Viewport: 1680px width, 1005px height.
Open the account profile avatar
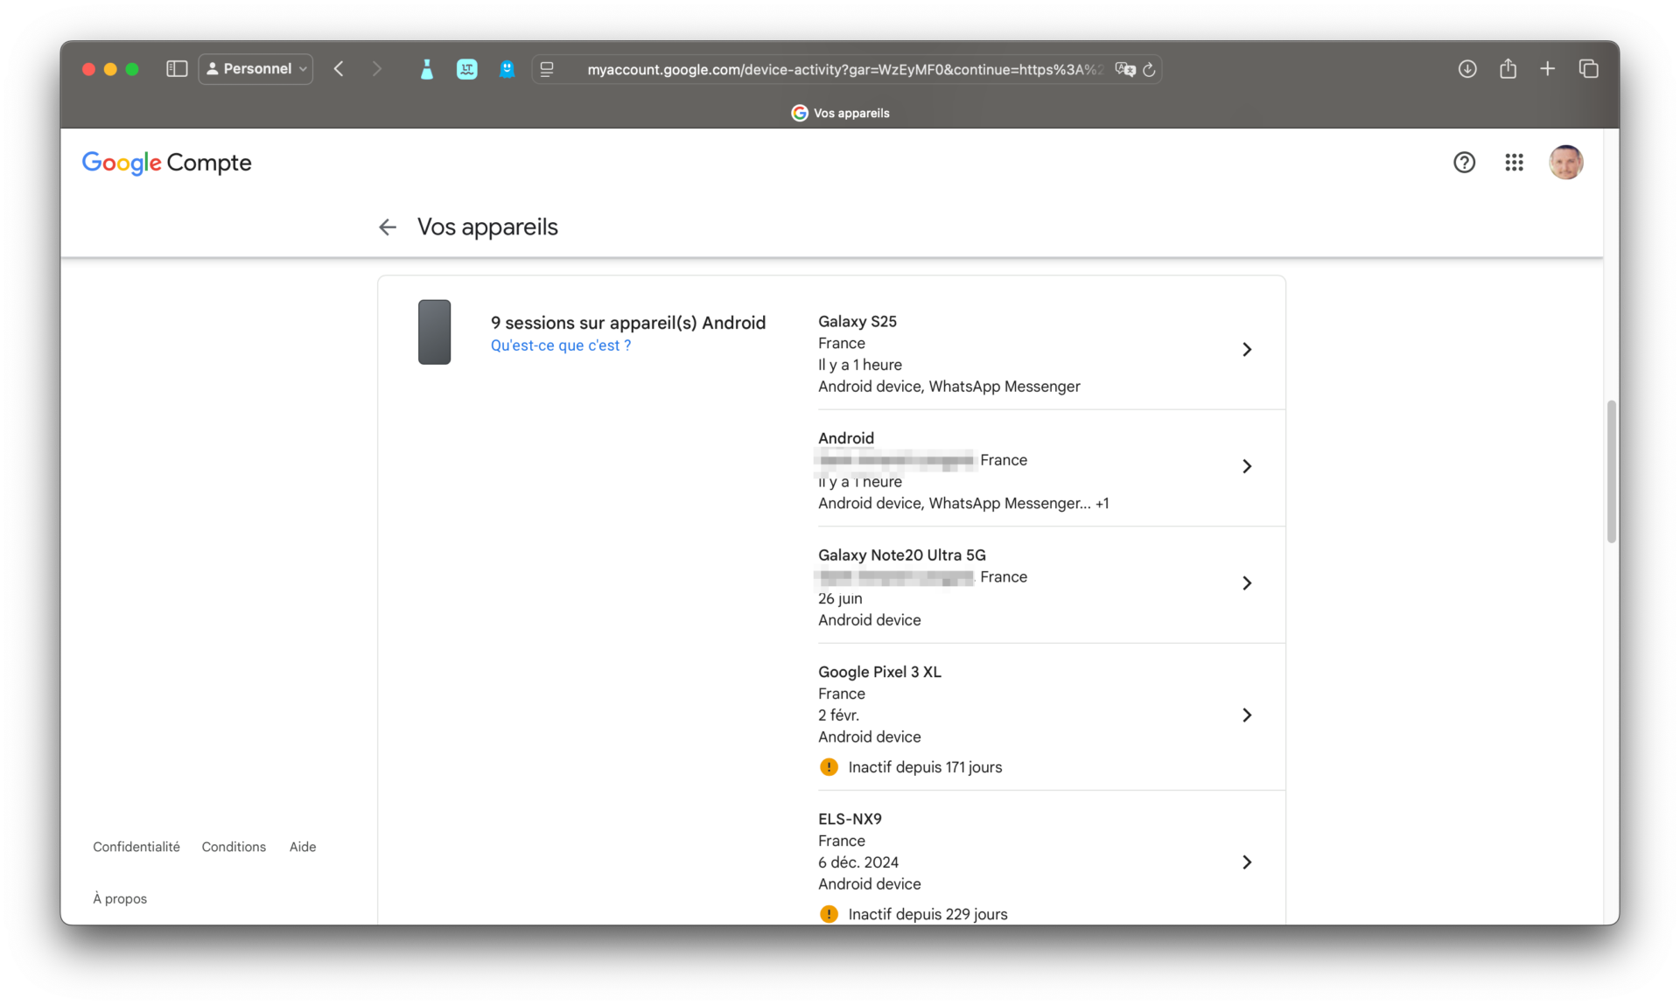point(1565,163)
